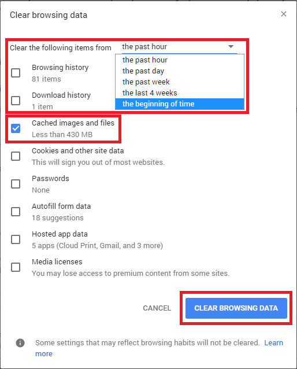Click the CLEAR BROWSING DATA button

(x=236, y=308)
